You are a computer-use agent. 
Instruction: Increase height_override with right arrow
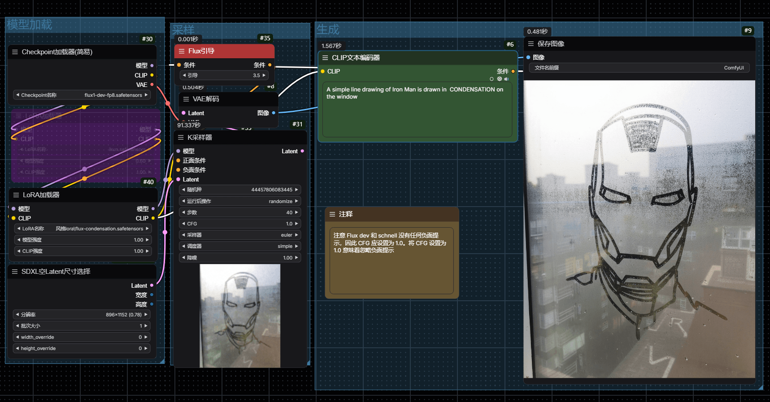146,348
